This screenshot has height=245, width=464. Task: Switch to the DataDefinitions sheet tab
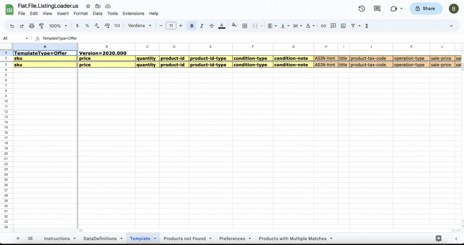click(x=100, y=238)
